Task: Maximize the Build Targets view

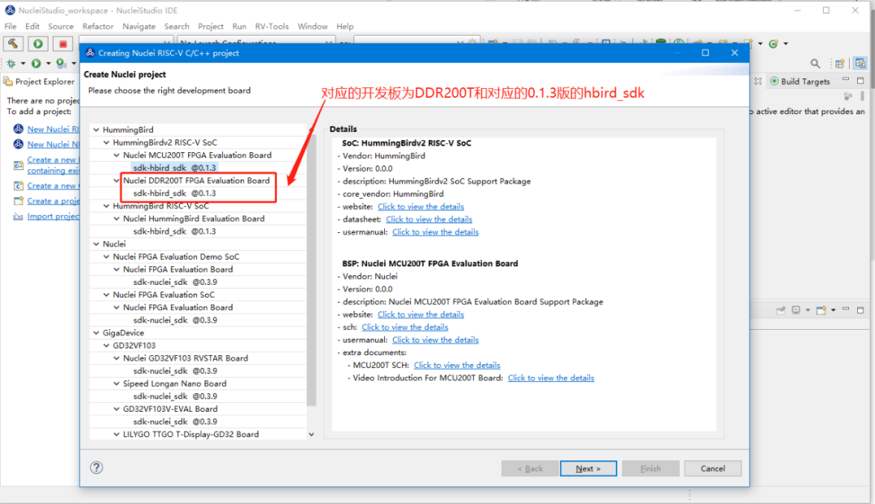Action: 860,80
